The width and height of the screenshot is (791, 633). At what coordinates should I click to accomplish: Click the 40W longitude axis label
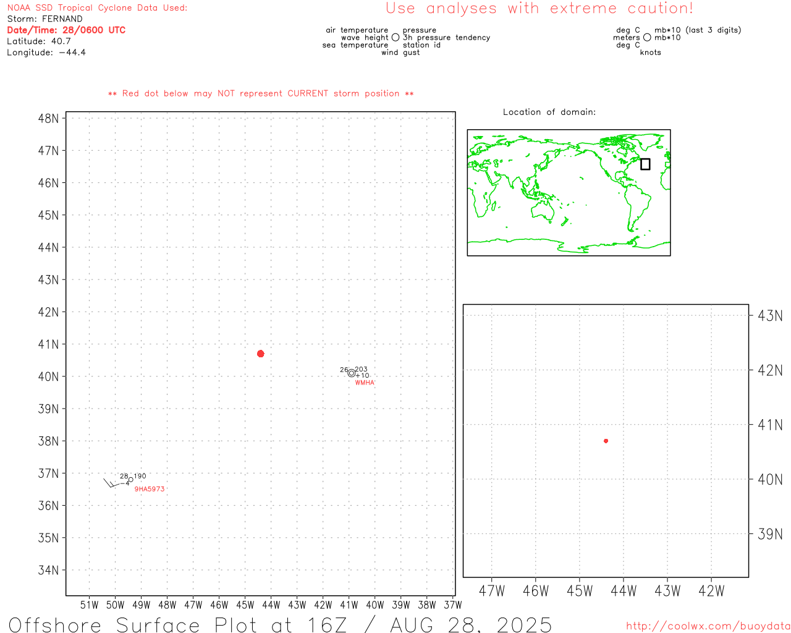click(374, 605)
